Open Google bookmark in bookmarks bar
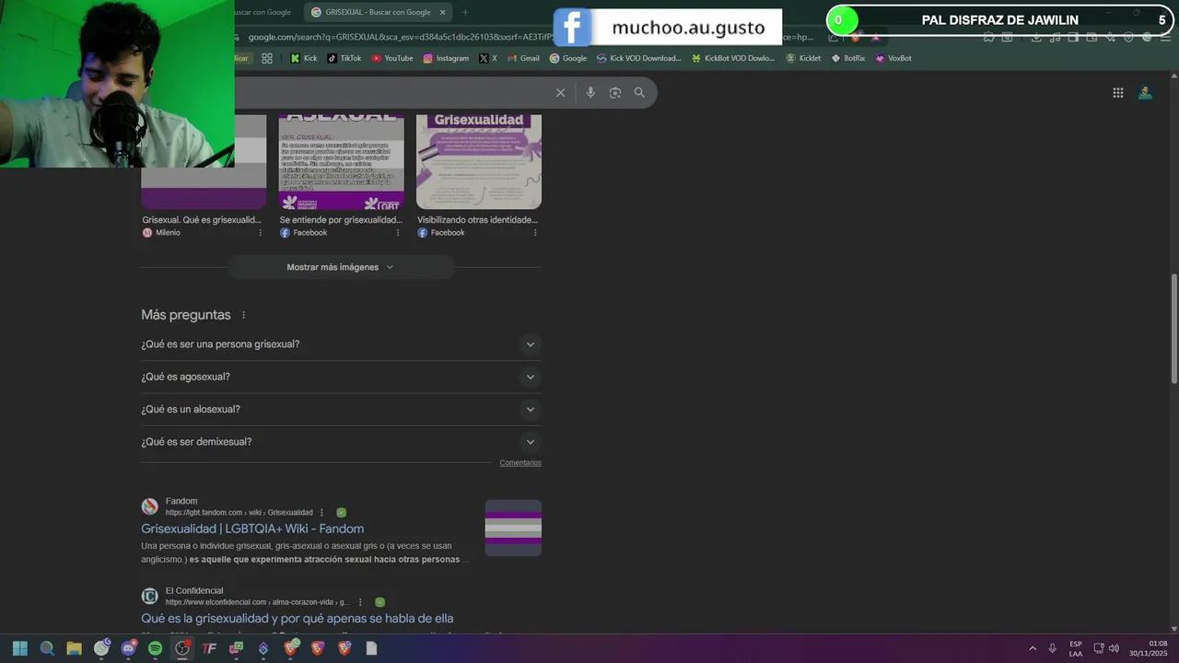Screen dimensions: 1179x663 click(568, 58)
